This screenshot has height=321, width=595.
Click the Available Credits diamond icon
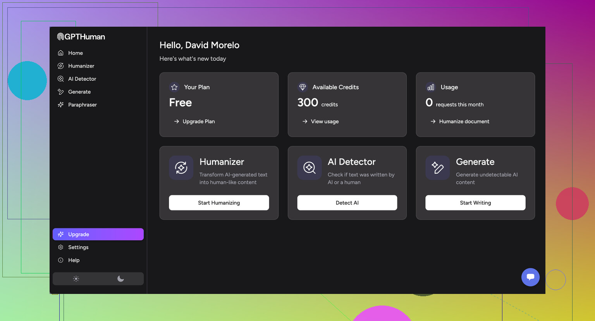click(303, 87)
